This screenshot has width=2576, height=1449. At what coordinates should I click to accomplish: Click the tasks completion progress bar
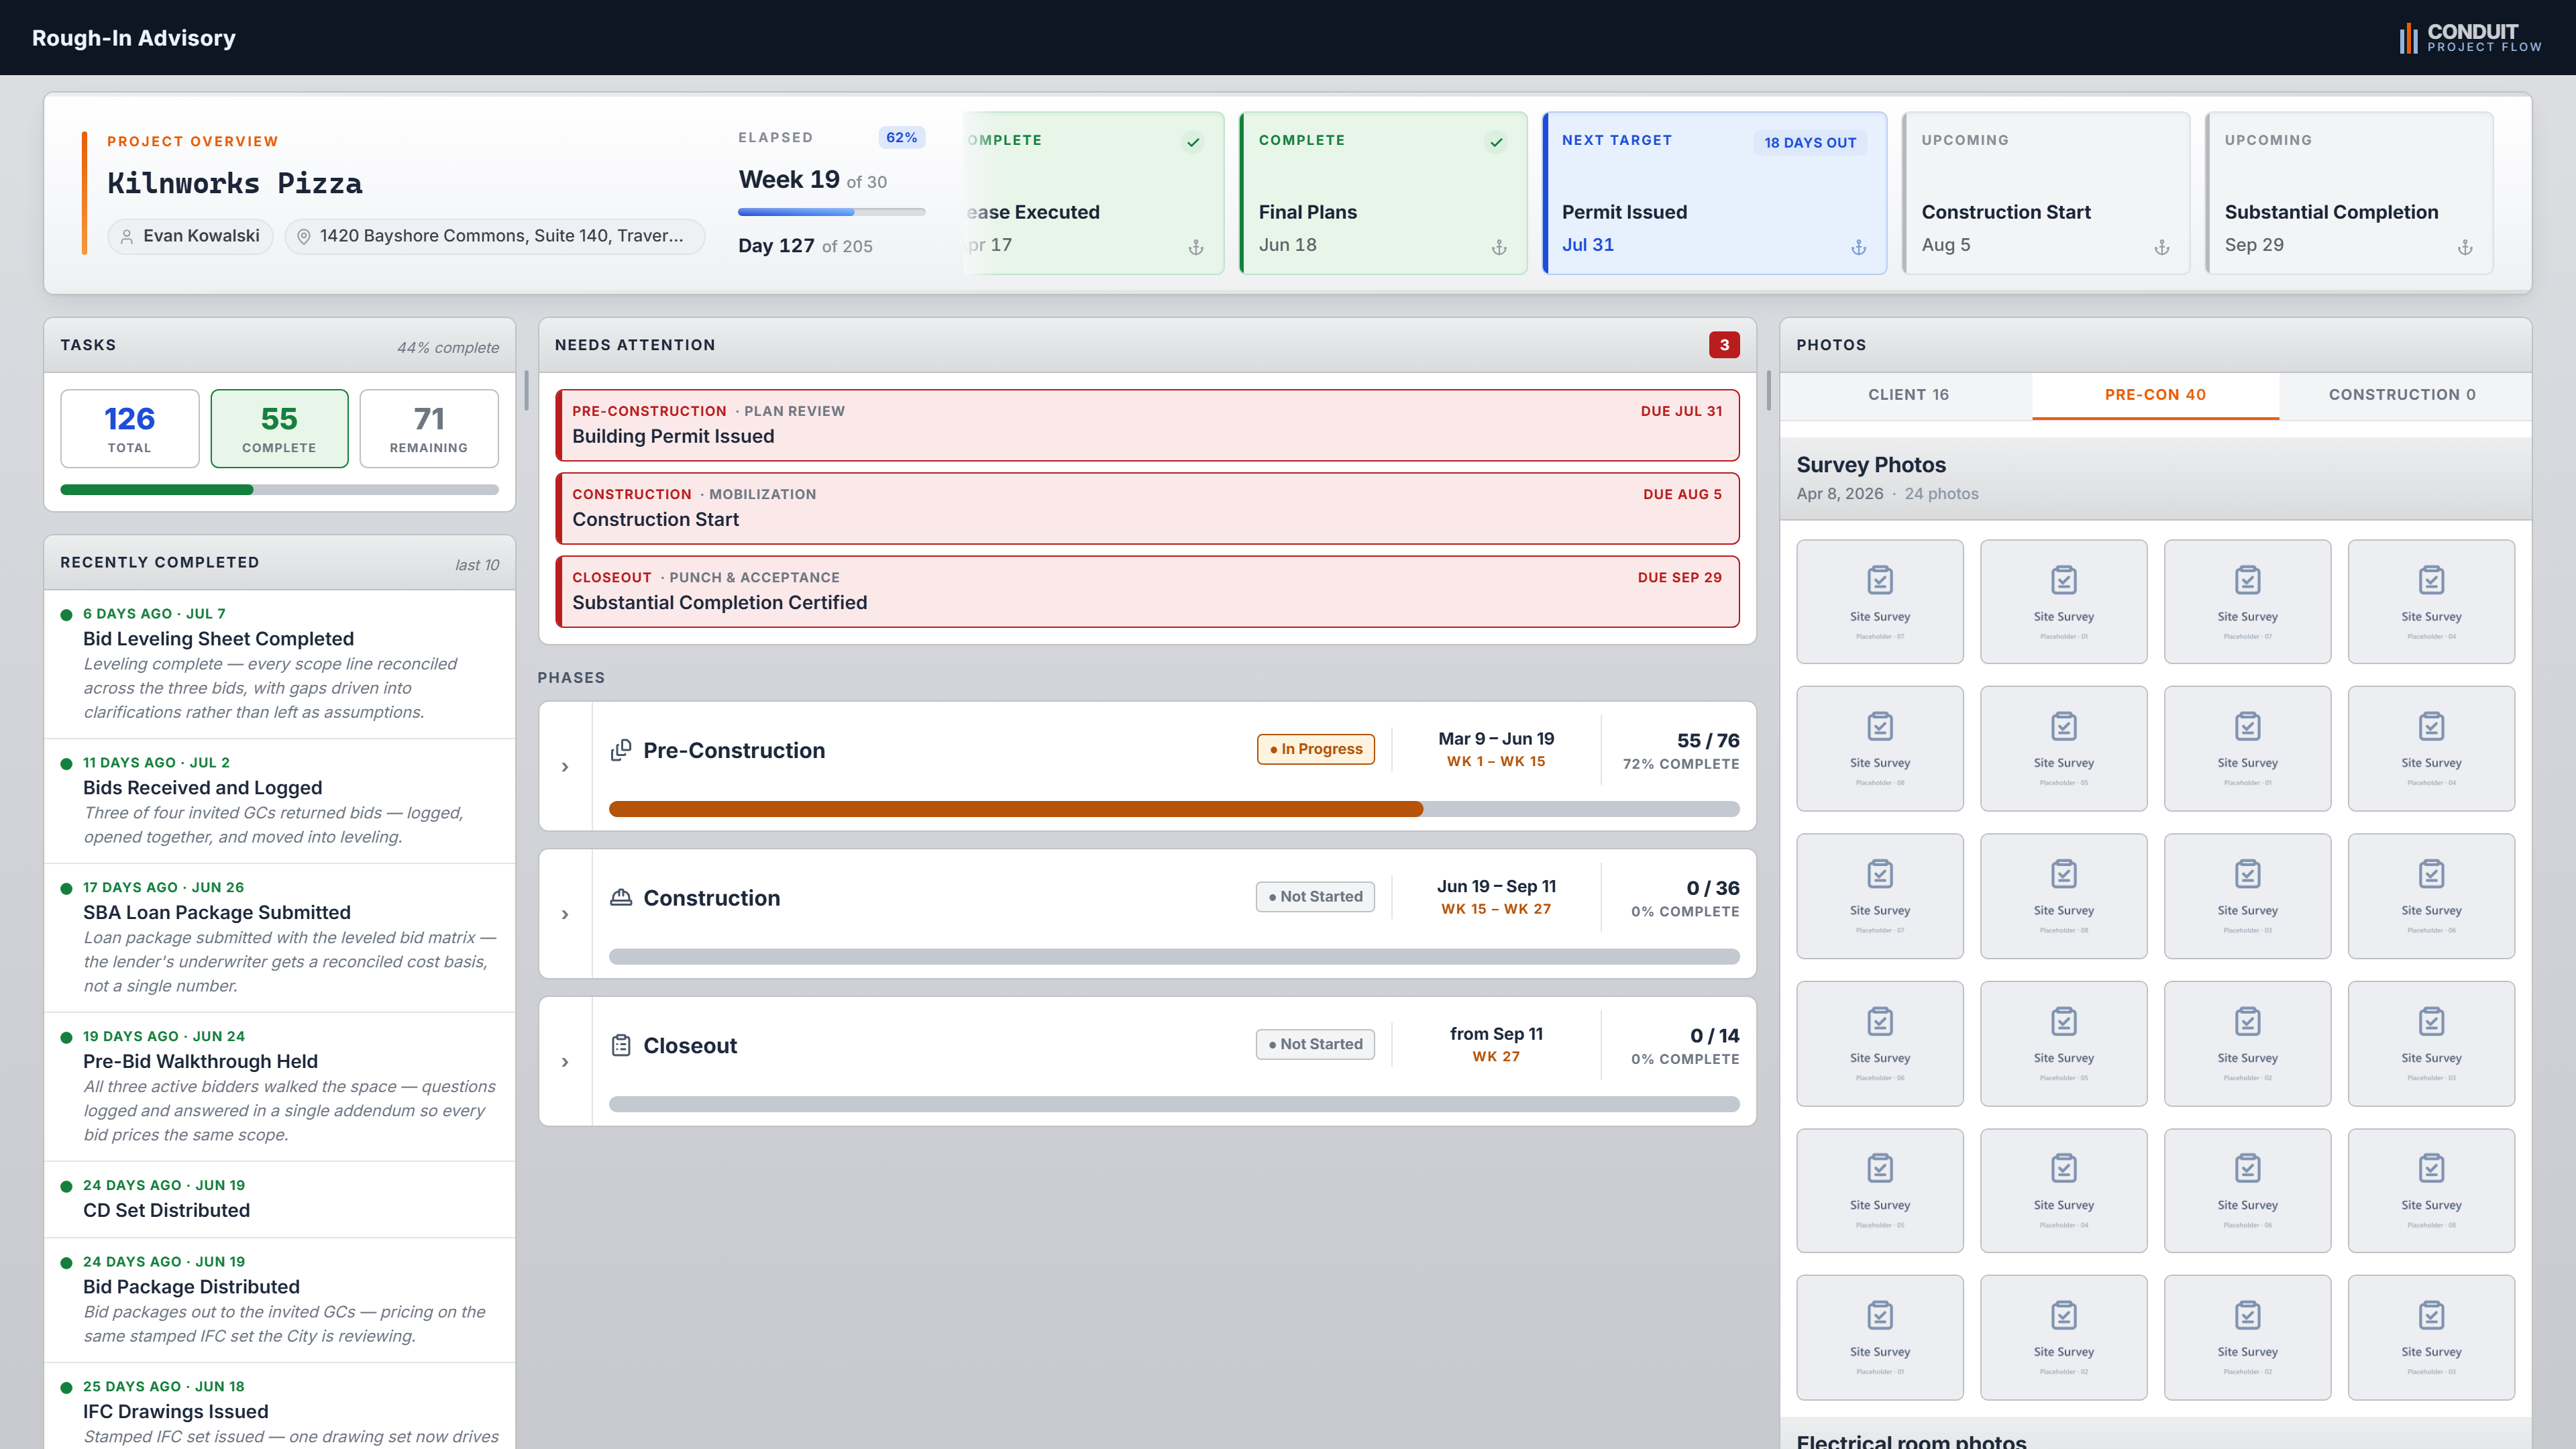(279, 490)
